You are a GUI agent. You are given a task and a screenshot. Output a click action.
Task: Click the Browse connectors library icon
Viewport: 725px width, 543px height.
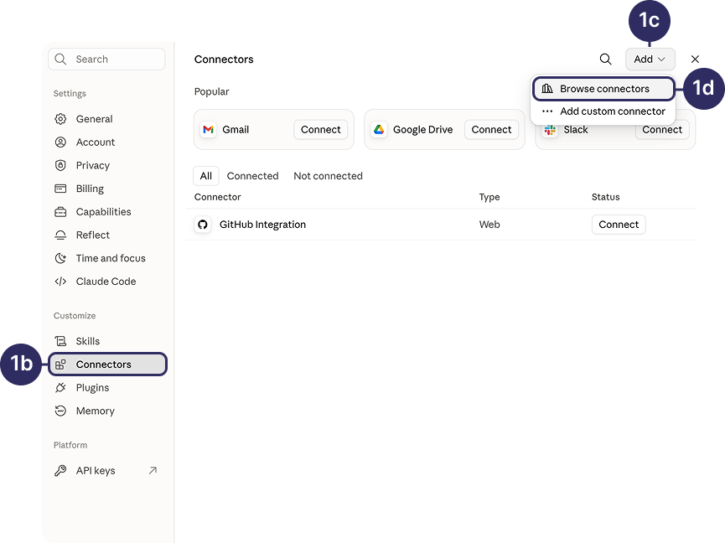point(547,88)
